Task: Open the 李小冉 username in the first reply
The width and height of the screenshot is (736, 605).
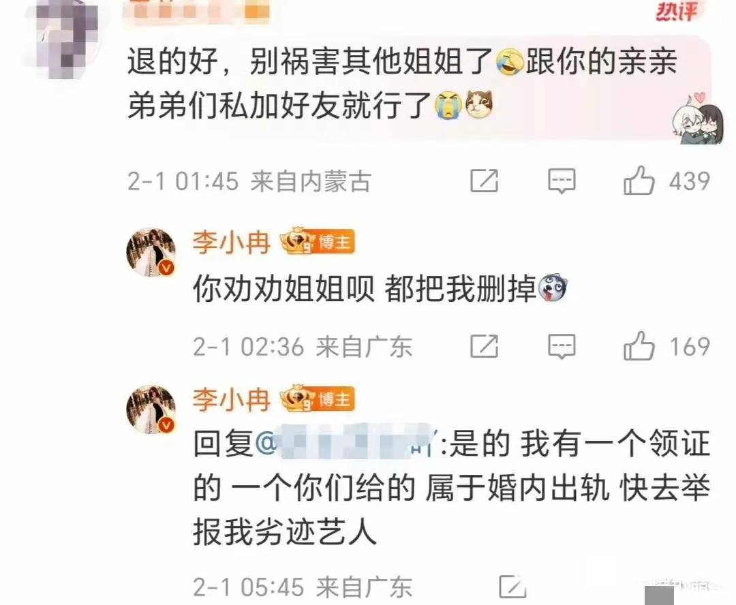Action: click(232, 243)
